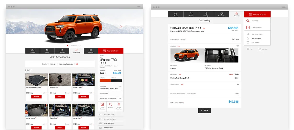This screenshot has width=294, height=130.
Task: Filter accessories by Interior
Action: click(x=45, y=64)
